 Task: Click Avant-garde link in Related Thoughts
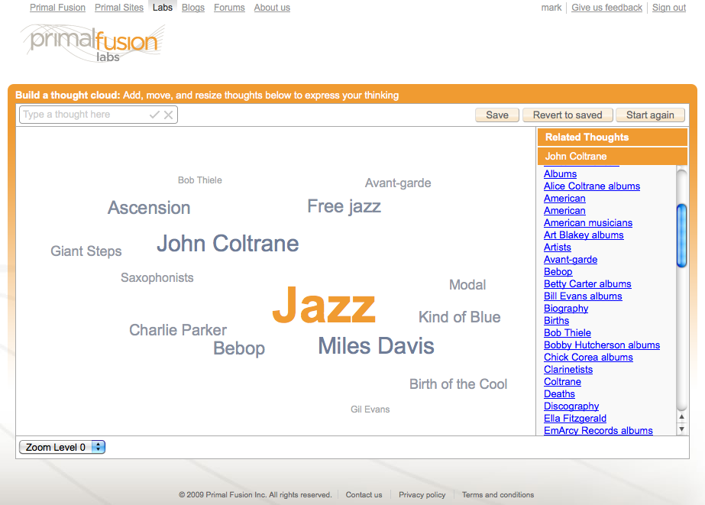tap(571, 260)
